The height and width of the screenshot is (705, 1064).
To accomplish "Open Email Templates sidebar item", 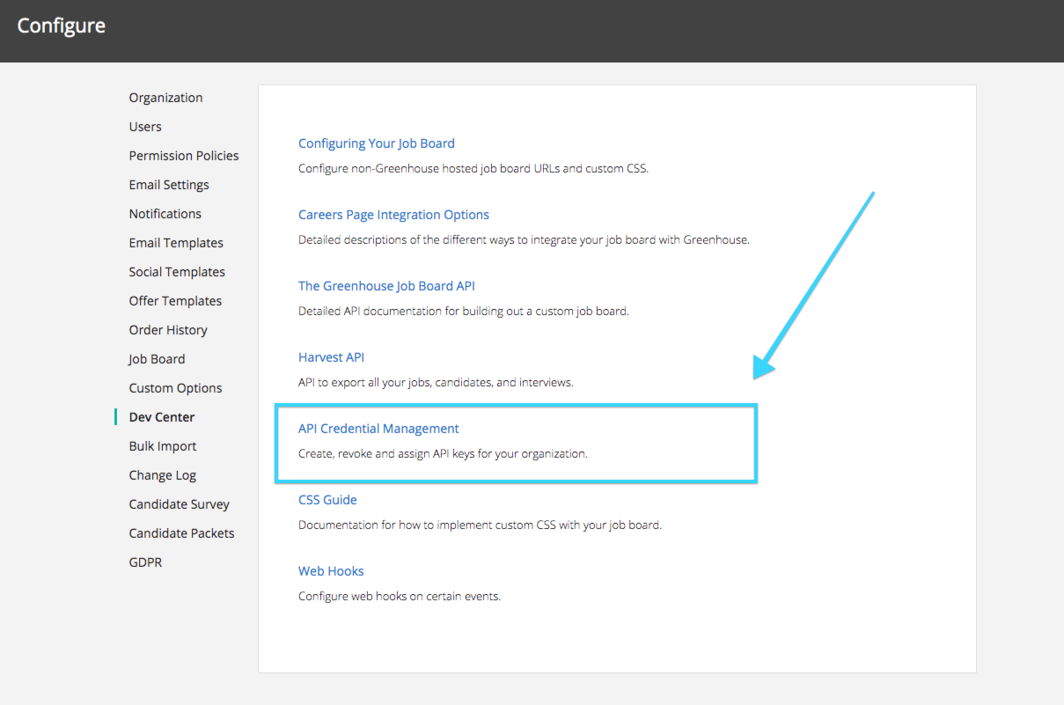I will [x=176, y=243].
